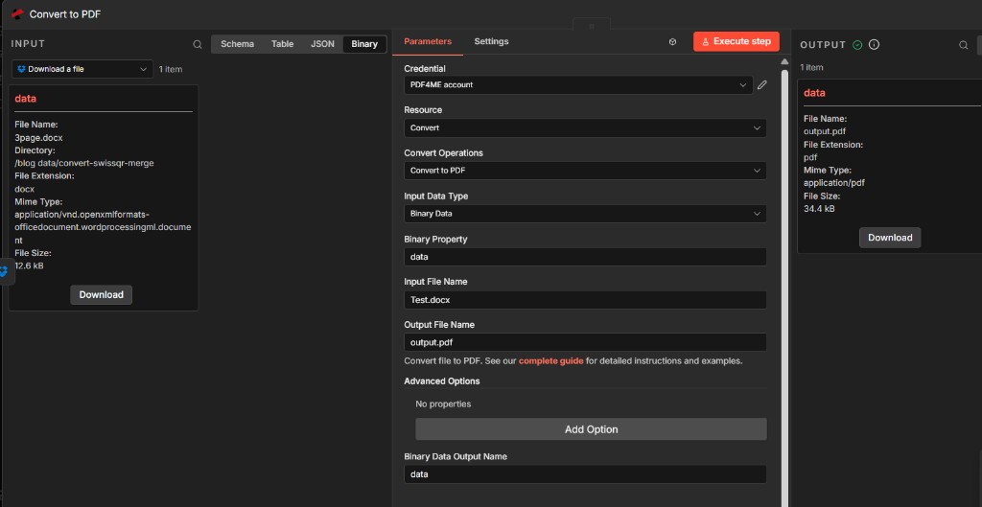
Task: Click the Dropbox node icon on the left edge
Action: [x=3, y=272]
